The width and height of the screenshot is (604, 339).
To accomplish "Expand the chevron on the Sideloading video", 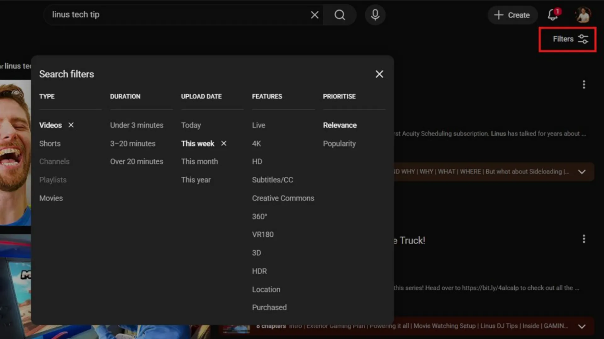I will 582,172.
